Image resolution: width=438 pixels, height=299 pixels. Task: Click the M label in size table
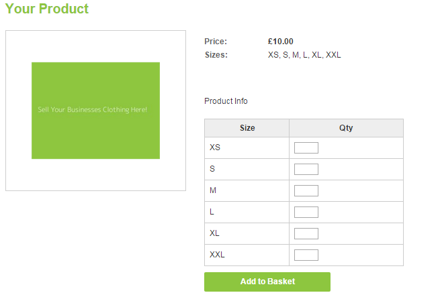click(213, 190)
